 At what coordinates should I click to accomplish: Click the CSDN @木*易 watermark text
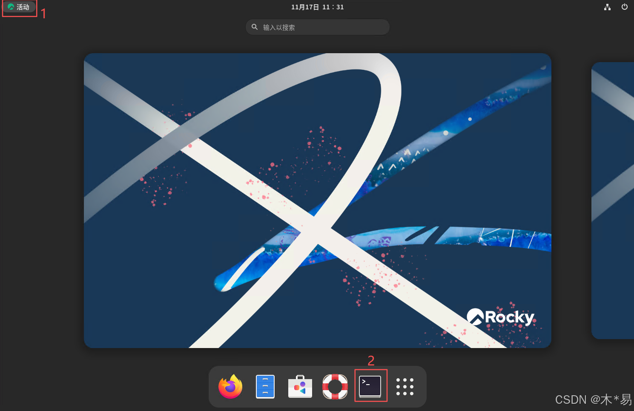coord(593,400)
